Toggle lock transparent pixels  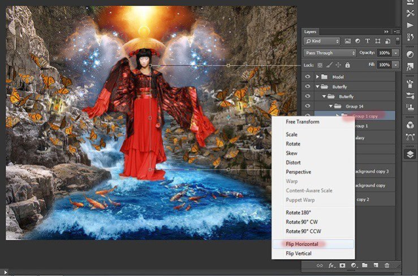coord(320,65)
